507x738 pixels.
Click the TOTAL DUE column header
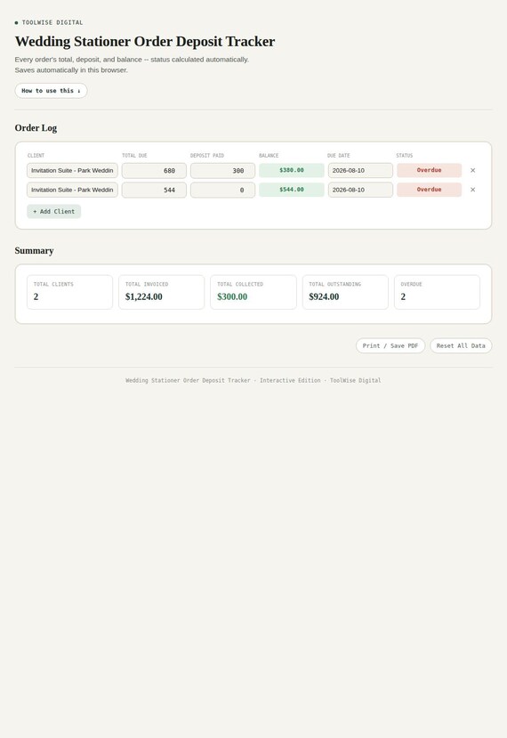pyautogui.click(x=134, y=155)
